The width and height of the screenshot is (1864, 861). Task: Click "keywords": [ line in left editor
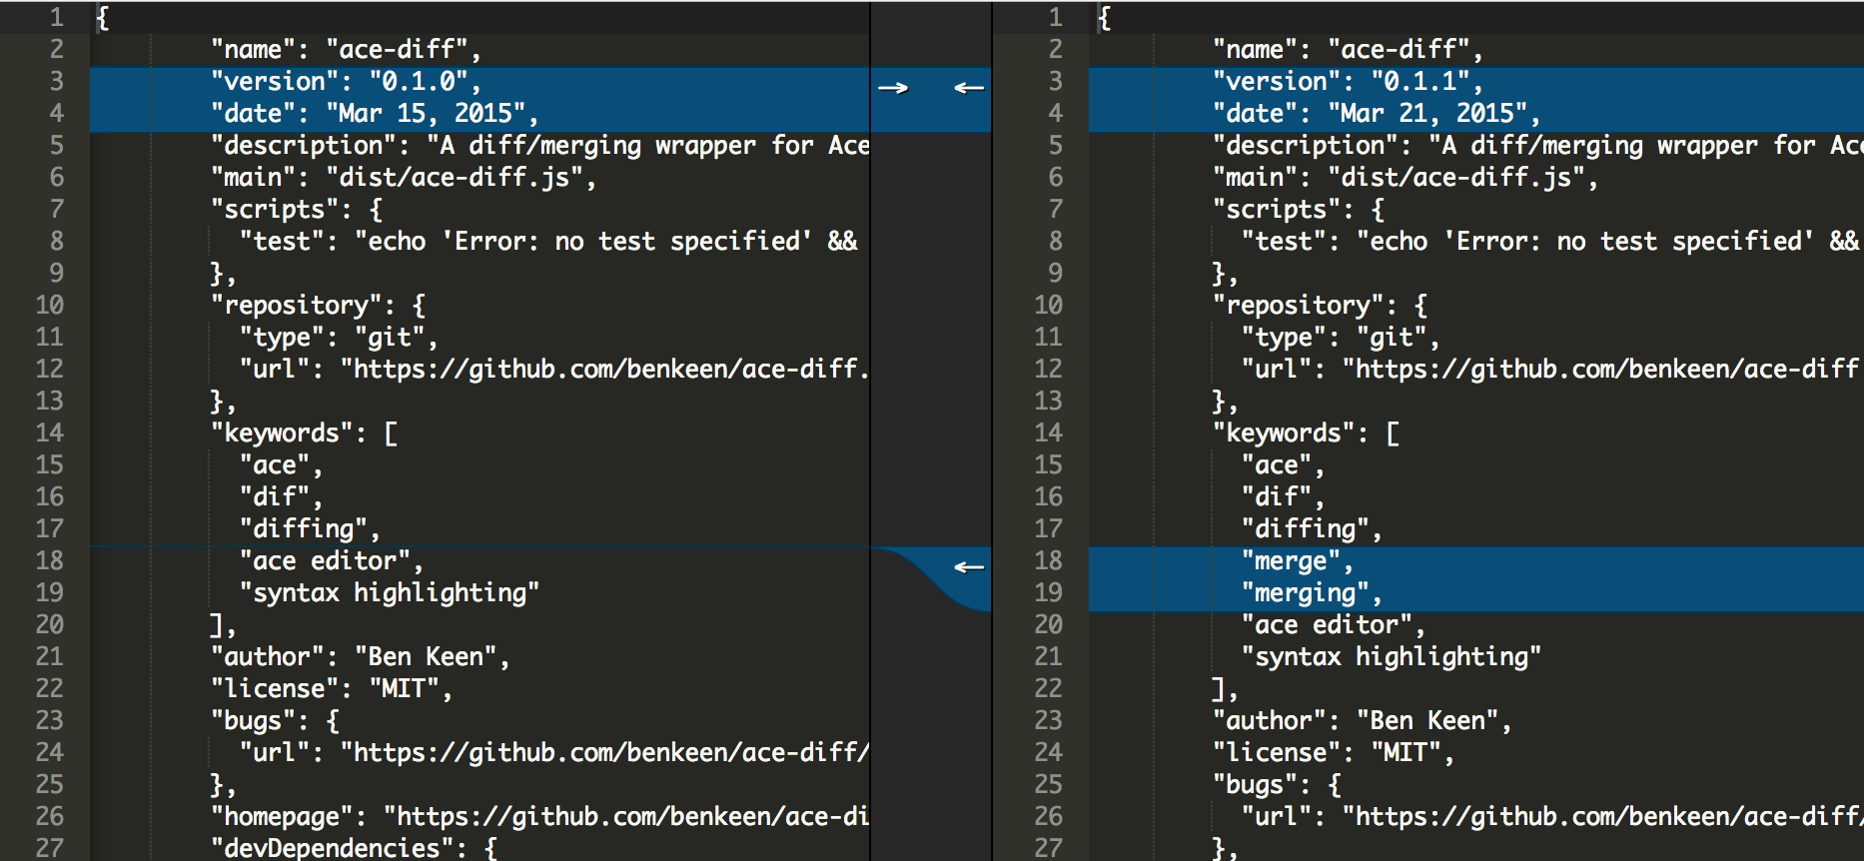305,433
